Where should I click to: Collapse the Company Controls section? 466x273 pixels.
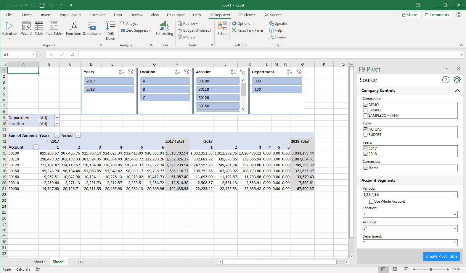click(457, 90)
